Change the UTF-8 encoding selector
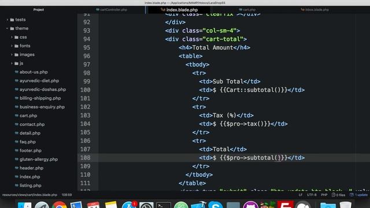Screen dimensions: 370x208 (312, 195)
